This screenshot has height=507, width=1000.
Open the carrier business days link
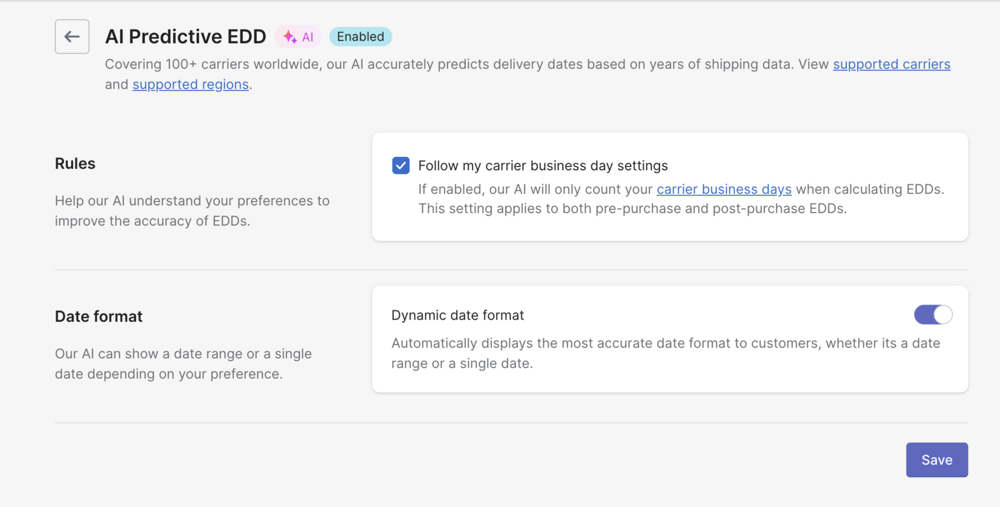tap(724, 189)
